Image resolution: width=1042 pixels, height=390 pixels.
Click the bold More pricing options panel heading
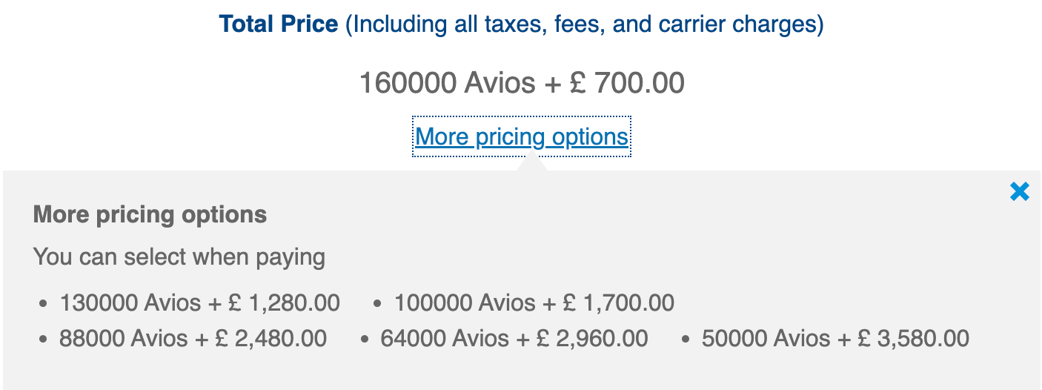tap(150, 215)
